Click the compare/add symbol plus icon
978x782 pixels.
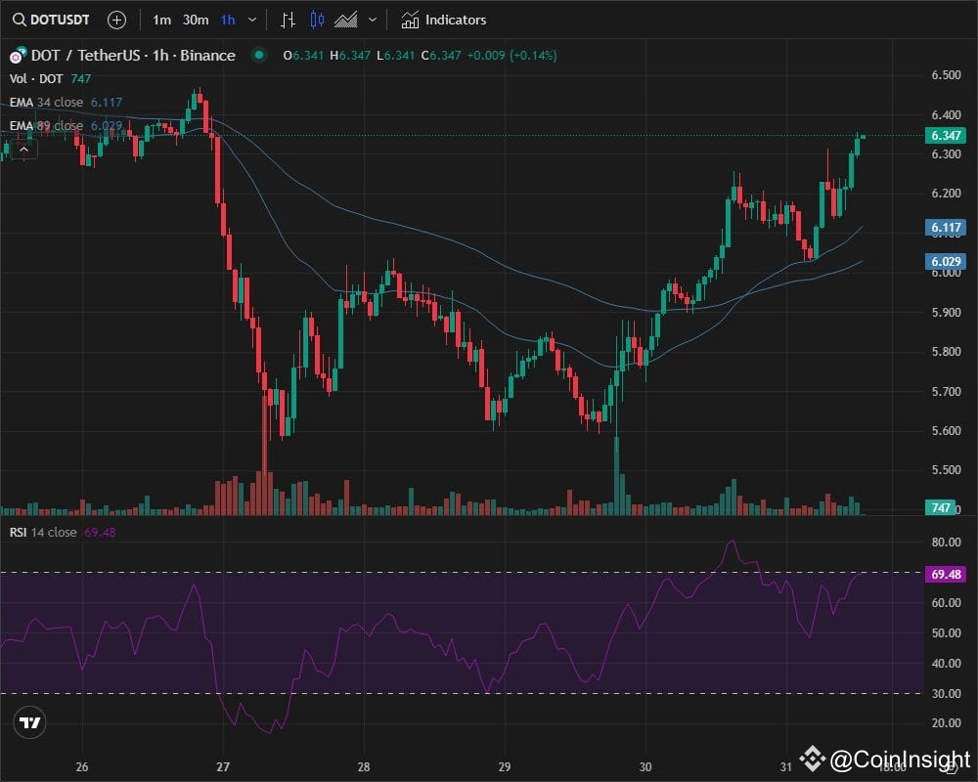coord(116,19)
